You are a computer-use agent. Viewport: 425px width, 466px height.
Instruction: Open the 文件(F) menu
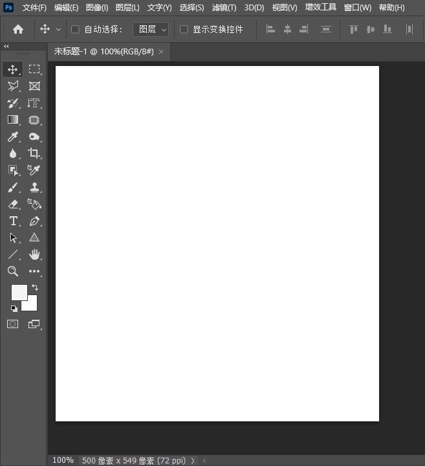[34, 7]
